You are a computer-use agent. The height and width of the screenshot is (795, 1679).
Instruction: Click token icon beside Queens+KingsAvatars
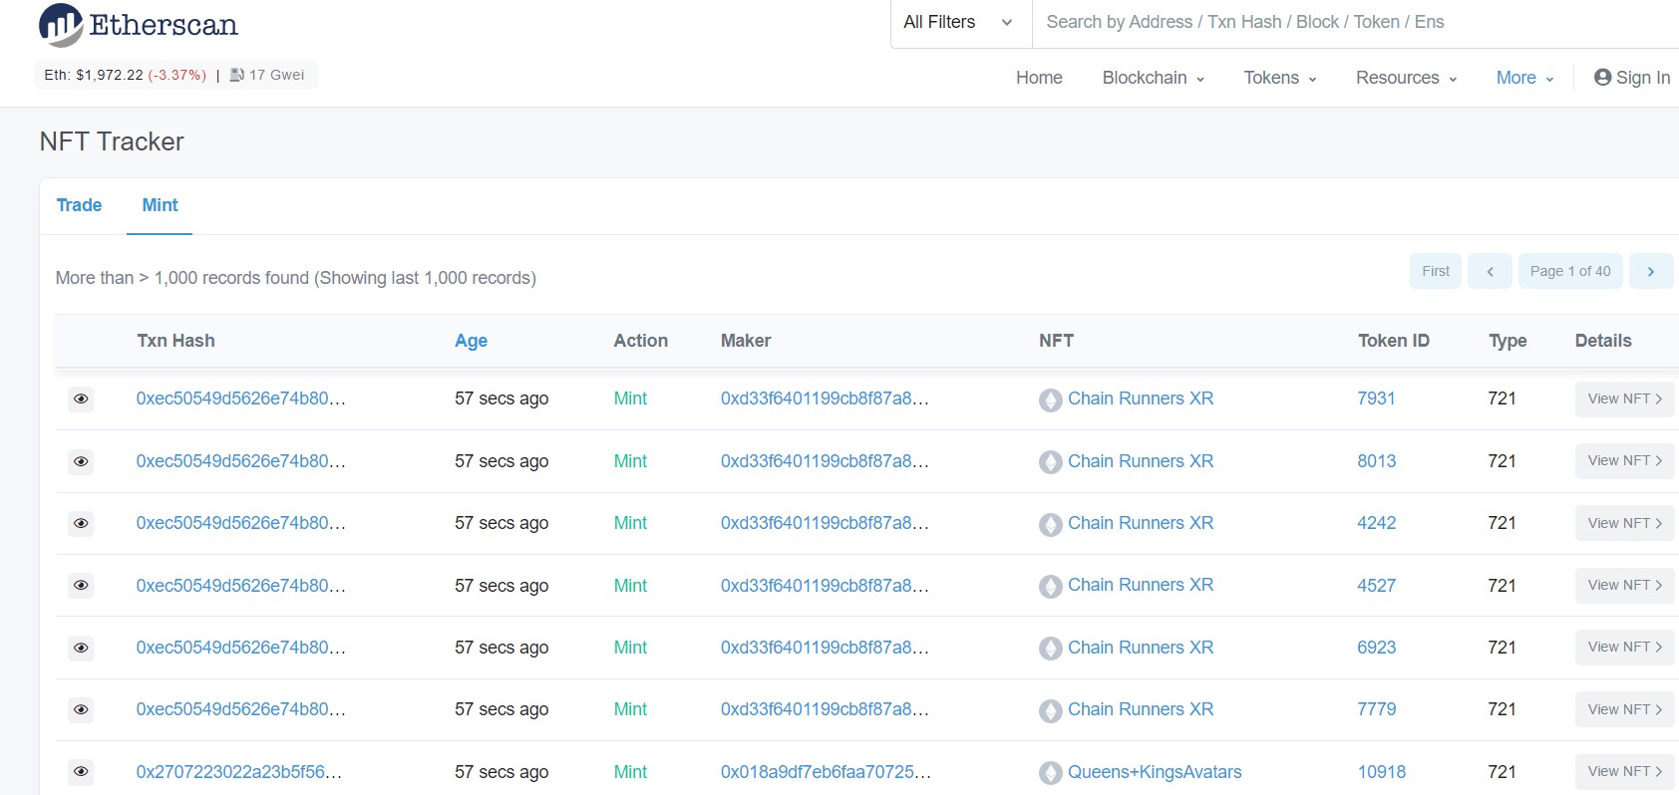tap(1050, 773)
